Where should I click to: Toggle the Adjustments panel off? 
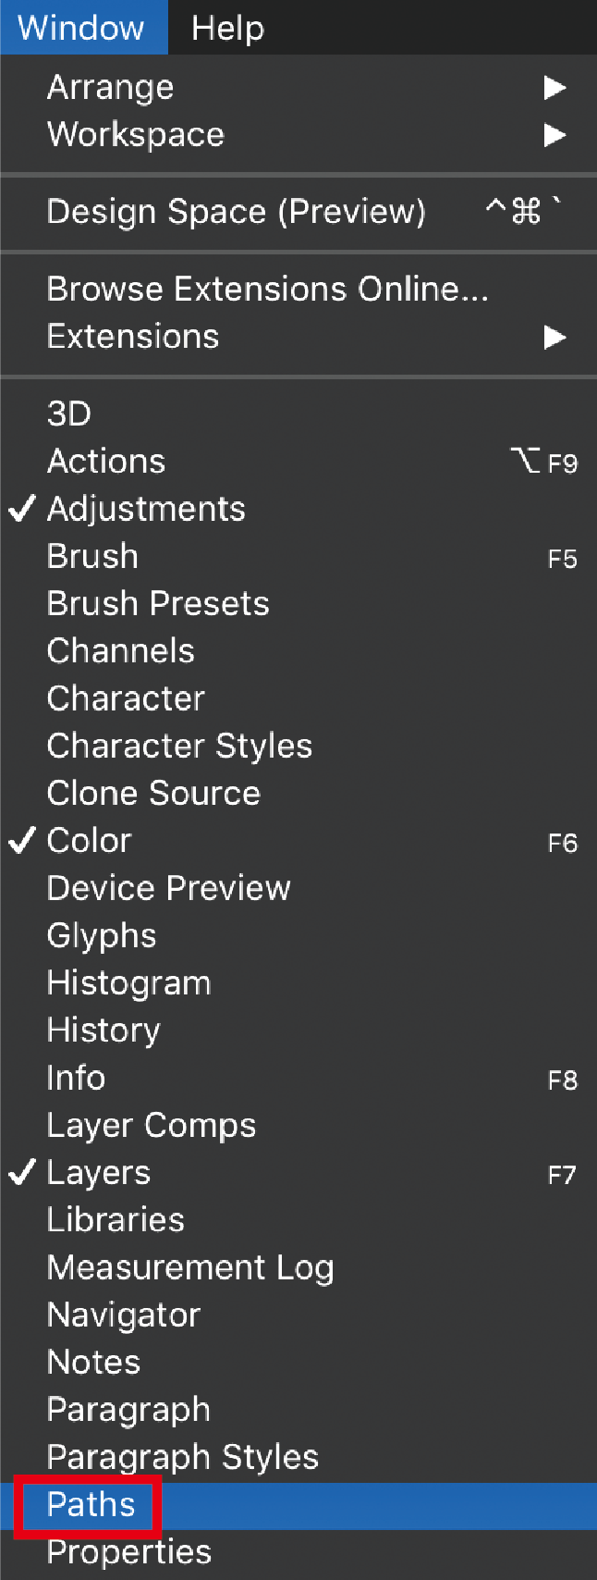click(x=146, y=509)
